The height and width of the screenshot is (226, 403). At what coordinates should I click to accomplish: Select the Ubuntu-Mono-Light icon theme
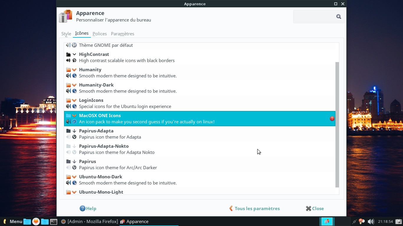click(200, 192)
